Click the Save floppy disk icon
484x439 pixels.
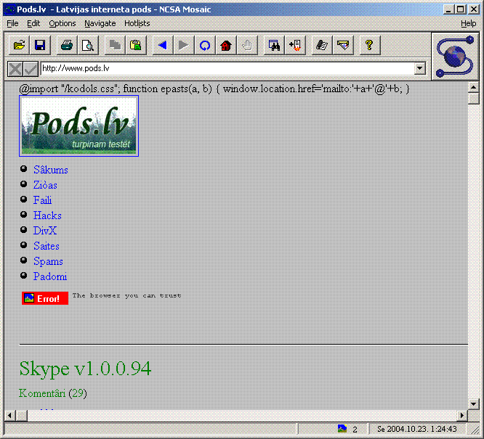click(40, 45)
